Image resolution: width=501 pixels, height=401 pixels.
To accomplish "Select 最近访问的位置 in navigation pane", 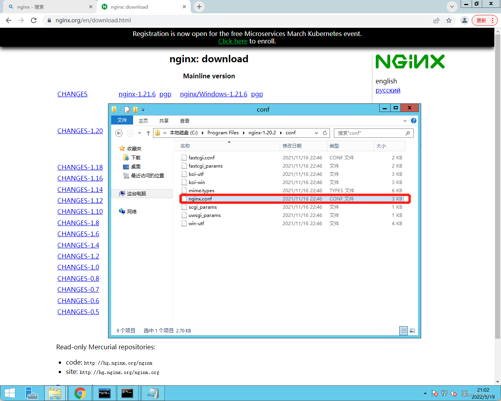I will 144,175.
